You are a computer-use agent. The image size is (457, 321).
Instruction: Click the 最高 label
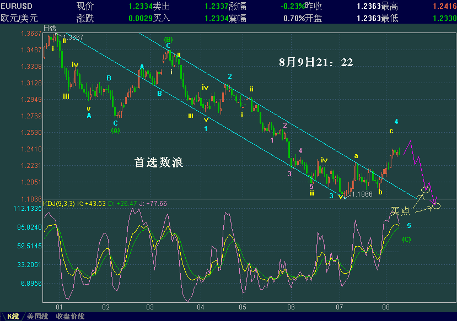point(389,6)
